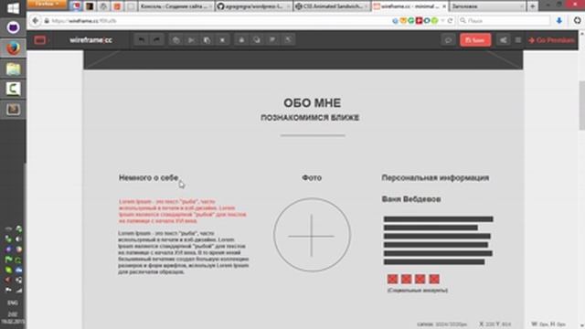Switch to the GitHub wordpress tab
Image resolution: width=585 pixels, height=329 pixels.
click(x=254, y=6)
